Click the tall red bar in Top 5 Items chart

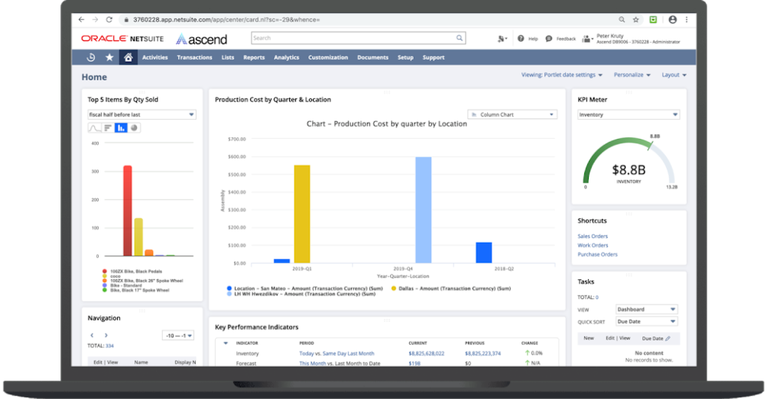pyautogui.click(x=128, y=211)
